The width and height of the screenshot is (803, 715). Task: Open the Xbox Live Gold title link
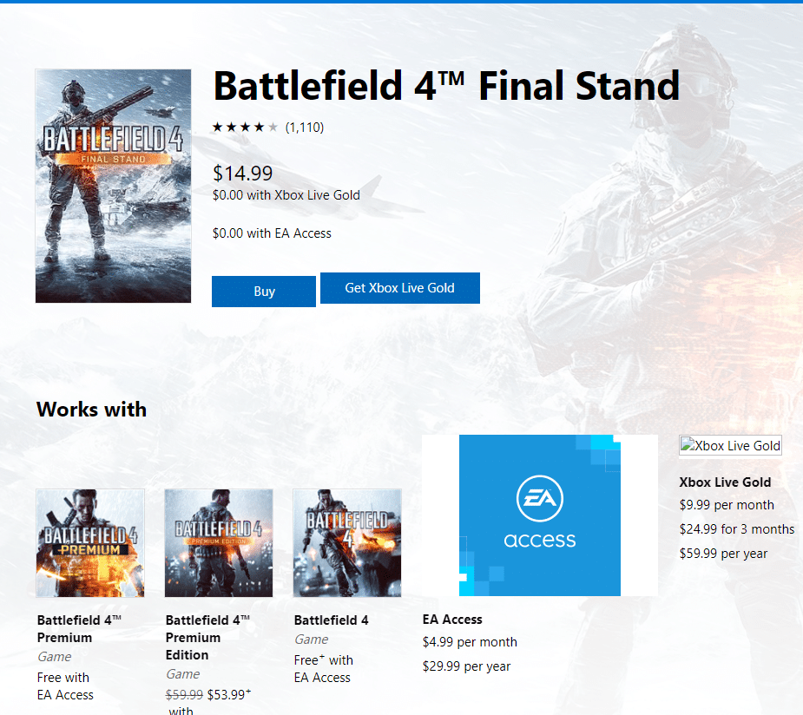pos(725,482)
